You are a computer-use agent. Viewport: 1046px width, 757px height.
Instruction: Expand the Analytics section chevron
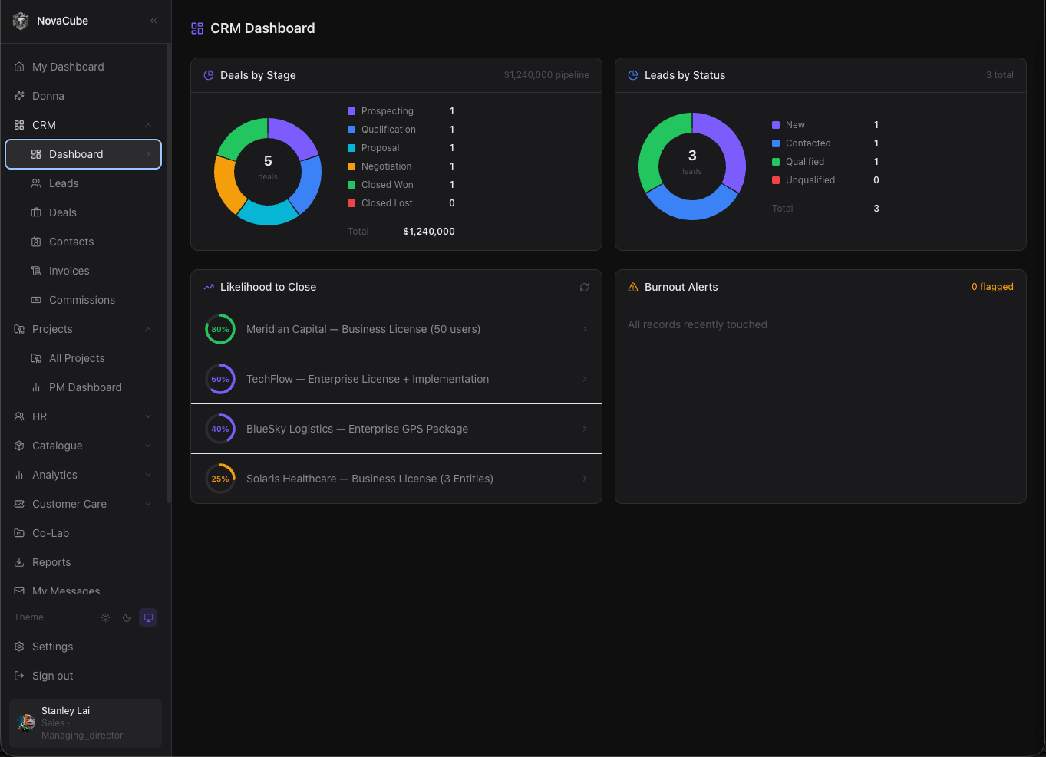tap(148, 475)
